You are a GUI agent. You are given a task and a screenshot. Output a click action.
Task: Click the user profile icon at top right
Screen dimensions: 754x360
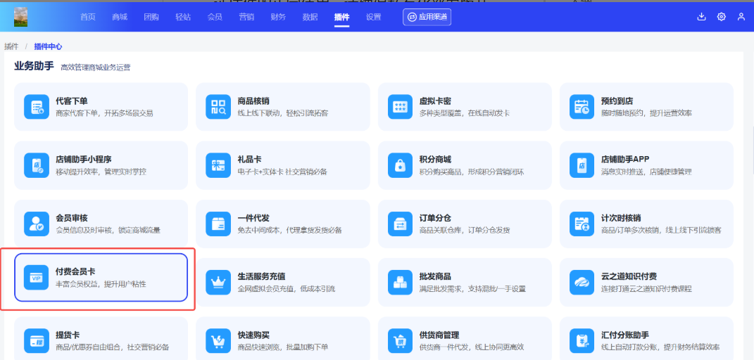tap(741, 17)
